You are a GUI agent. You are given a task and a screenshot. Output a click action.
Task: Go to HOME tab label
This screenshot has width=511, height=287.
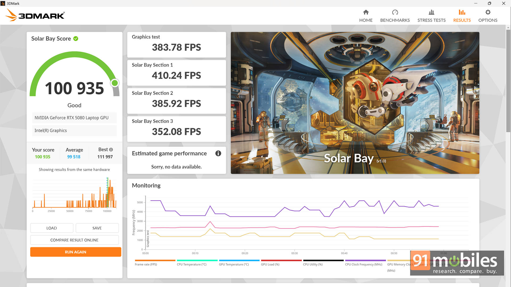(366, 20)
